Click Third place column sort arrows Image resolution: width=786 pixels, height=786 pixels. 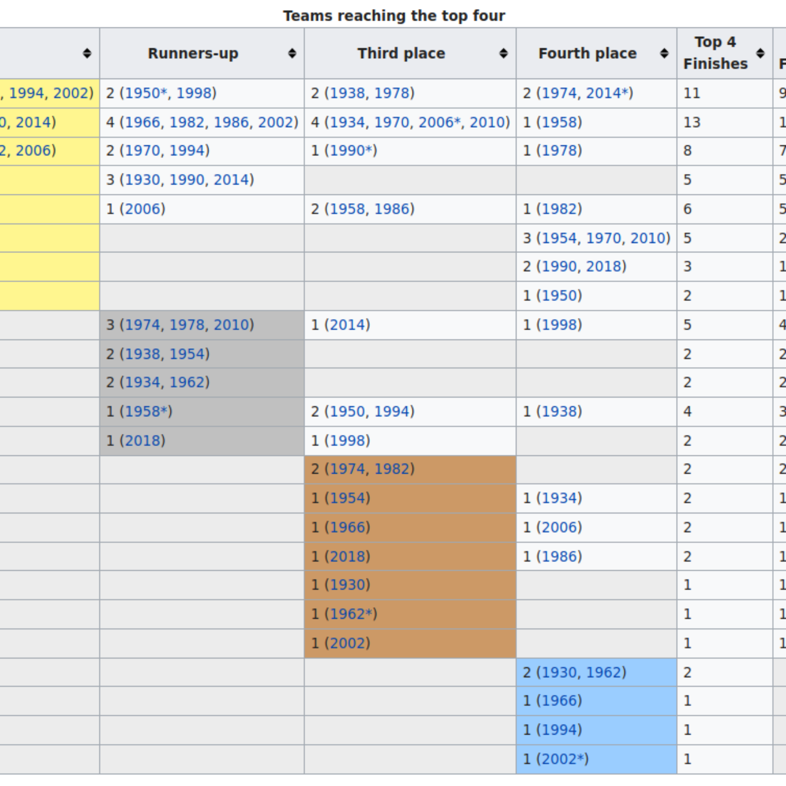tap(503, 53)
